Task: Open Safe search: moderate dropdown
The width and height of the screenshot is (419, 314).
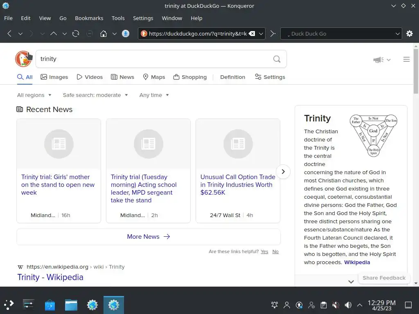Action: click(95, 95)
